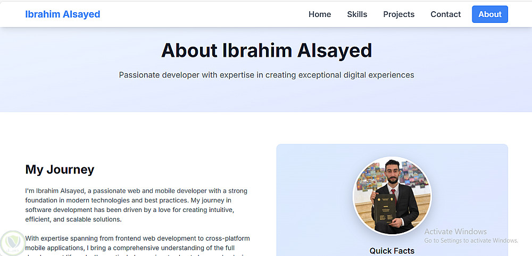
Task: Select the My Journey heading
Action: point(60,169)
